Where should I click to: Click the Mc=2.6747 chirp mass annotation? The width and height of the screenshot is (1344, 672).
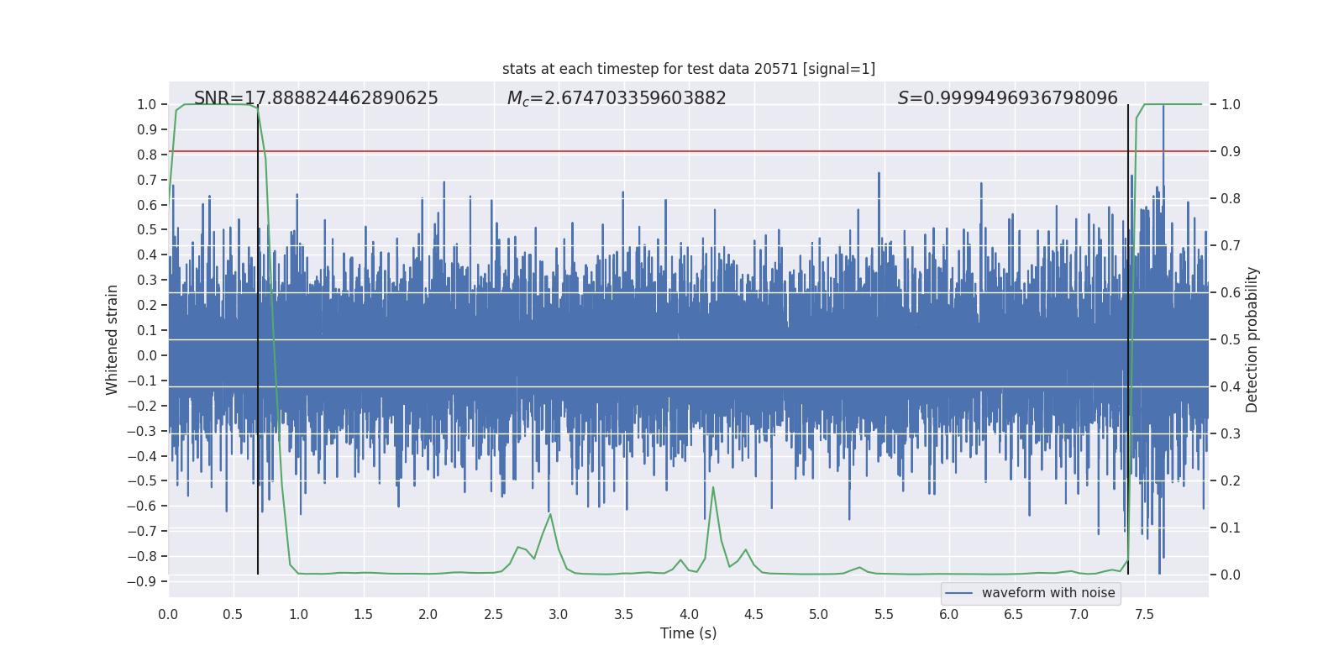pyautogui.click(x=616, y=98)
